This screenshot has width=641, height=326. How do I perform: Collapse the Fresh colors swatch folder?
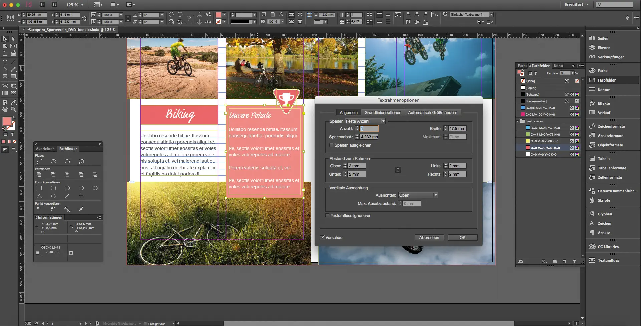(x=518, y=121)
